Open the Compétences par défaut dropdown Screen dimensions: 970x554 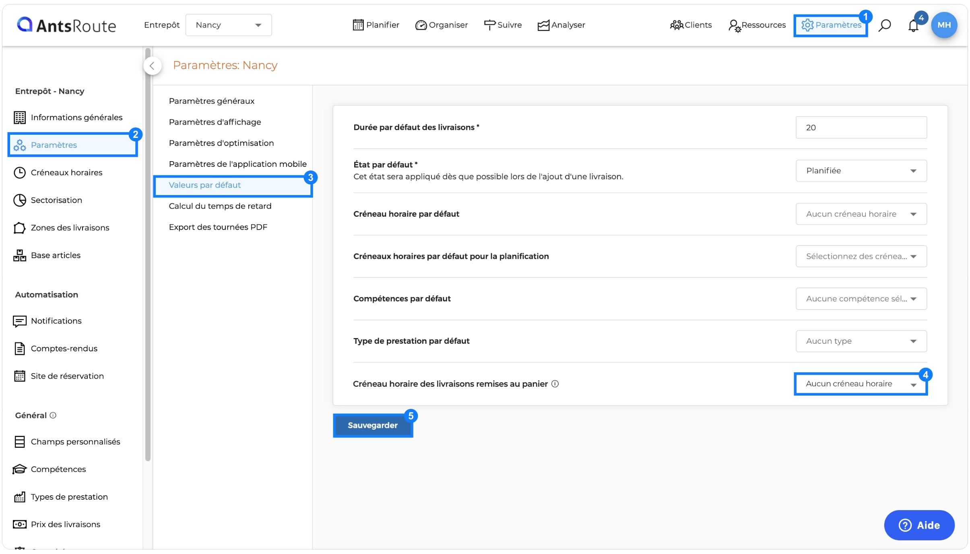click(x=861, y=299)
